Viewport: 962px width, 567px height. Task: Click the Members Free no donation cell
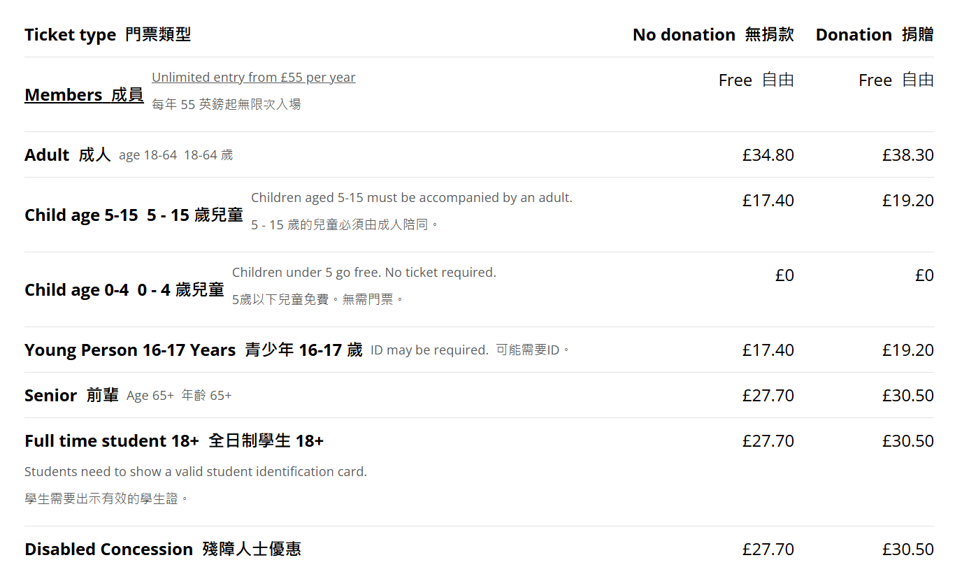(756, 80)
